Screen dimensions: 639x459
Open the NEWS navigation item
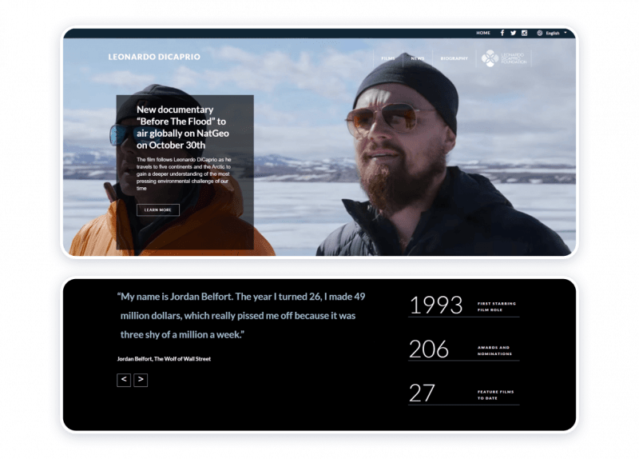point(418,58)
